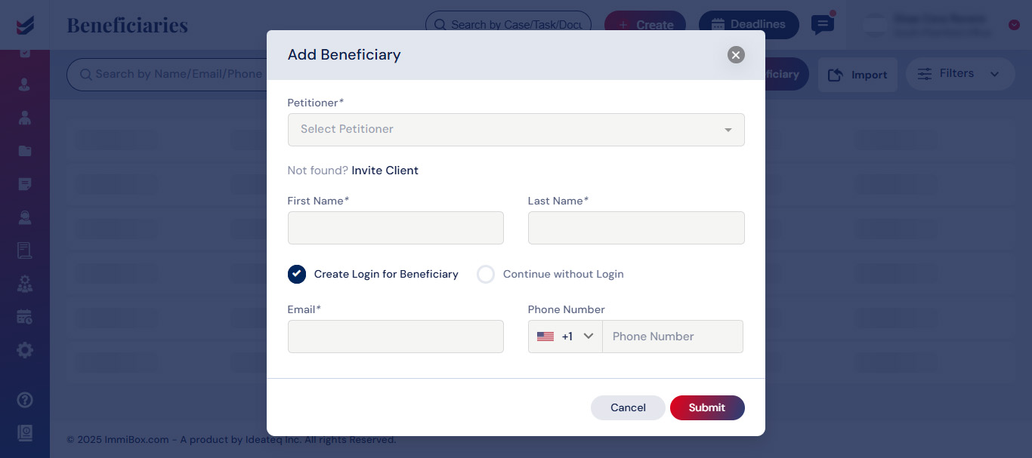
Task: Select Continue without Login option
Action: pos(486,274)
